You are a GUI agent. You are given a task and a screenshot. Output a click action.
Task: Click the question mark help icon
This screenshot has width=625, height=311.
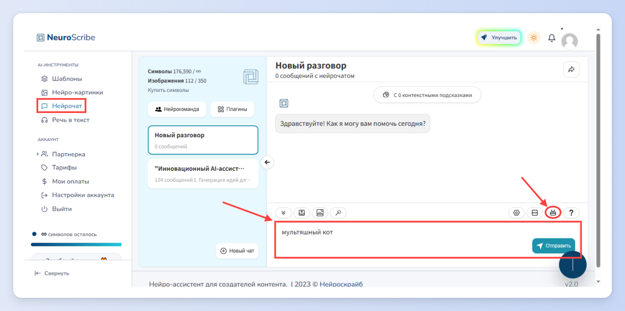point(571,213)
